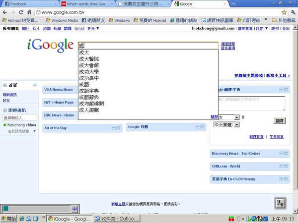Switch to the 收件匣 - Outlook taskbar window

pos(117,219)
